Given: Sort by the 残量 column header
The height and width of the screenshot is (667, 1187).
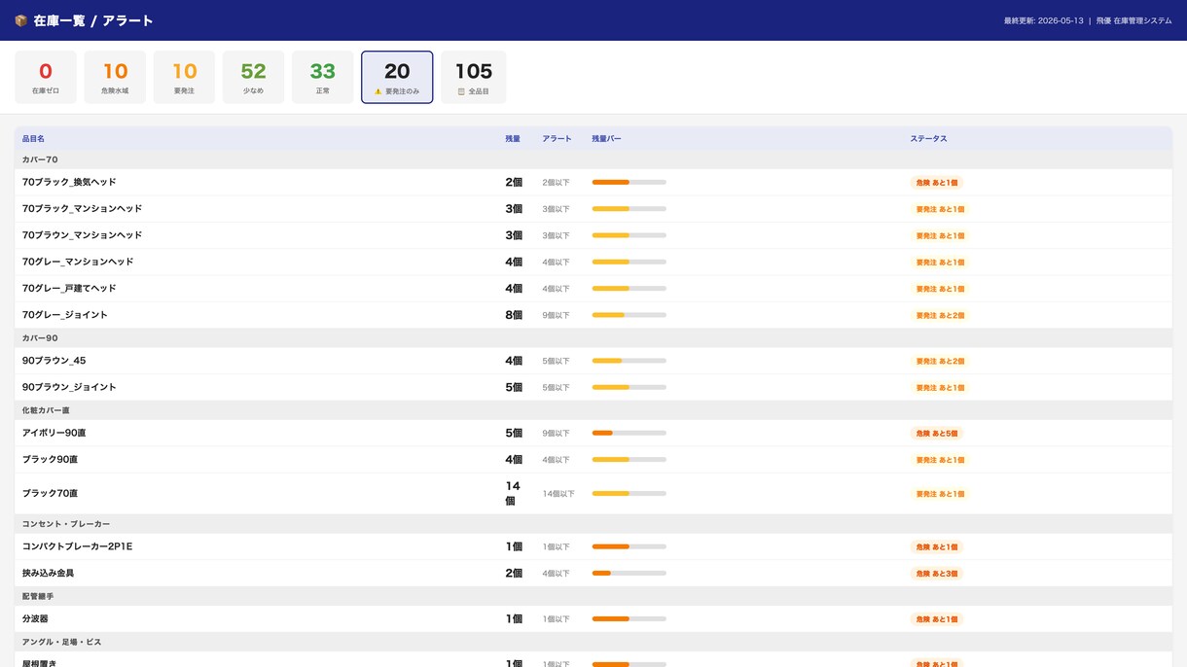Looking at the screenshot, I should tap(513, 139).
